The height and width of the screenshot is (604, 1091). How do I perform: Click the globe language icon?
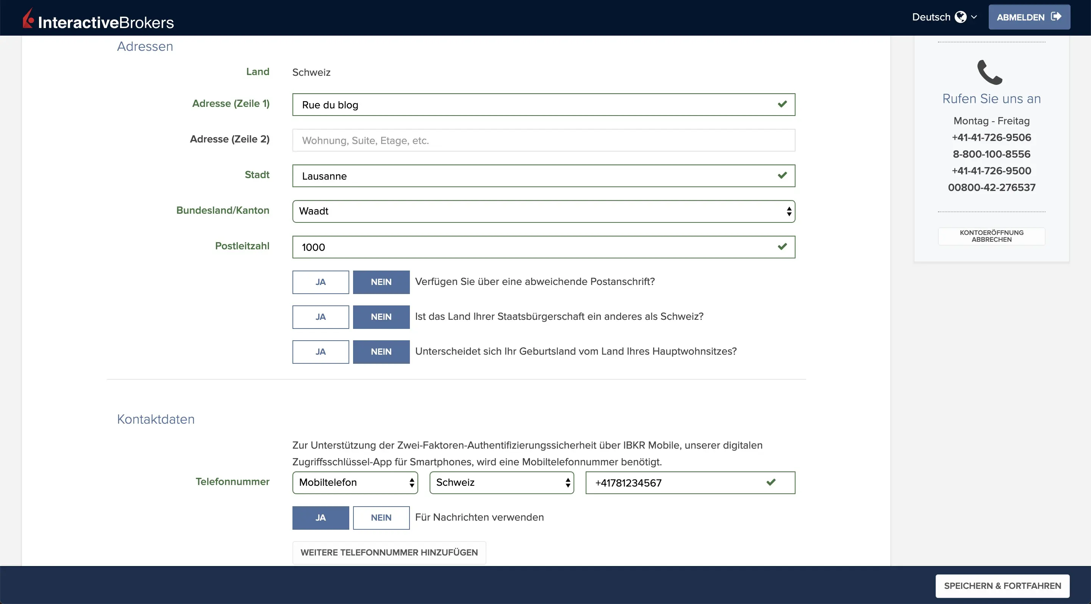pos(961,17)
